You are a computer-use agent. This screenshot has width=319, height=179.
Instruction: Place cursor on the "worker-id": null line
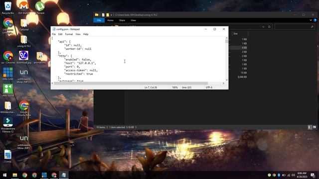pyautogui.click(x=78, y=49)
